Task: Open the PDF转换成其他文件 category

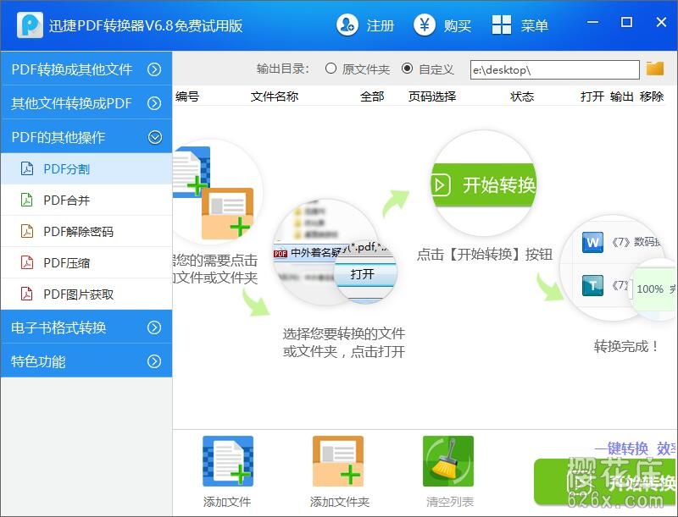Action: pyautogui.click(x=86, y=69)
